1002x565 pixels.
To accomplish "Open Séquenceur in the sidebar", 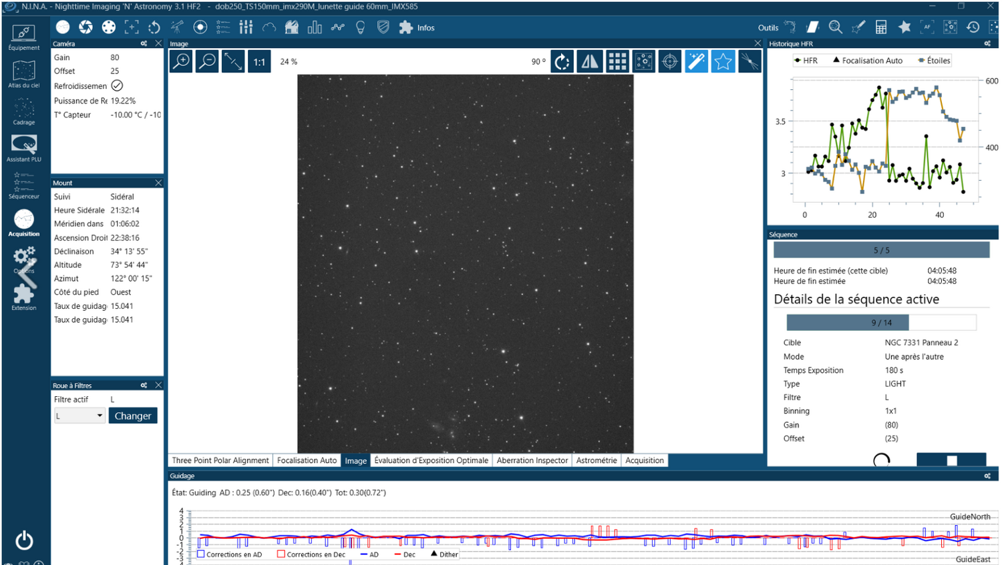I will (x=24, y=185).
